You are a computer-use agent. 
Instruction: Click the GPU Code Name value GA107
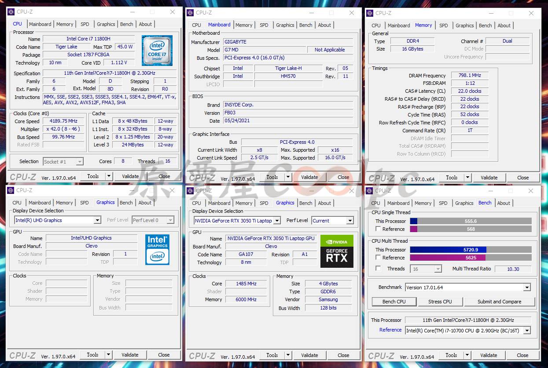246,255
